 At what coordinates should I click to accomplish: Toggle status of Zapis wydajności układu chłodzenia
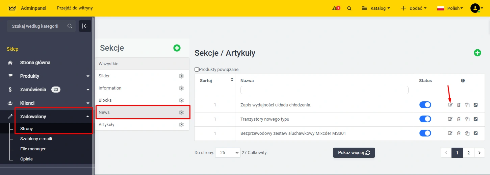point(425,105)
